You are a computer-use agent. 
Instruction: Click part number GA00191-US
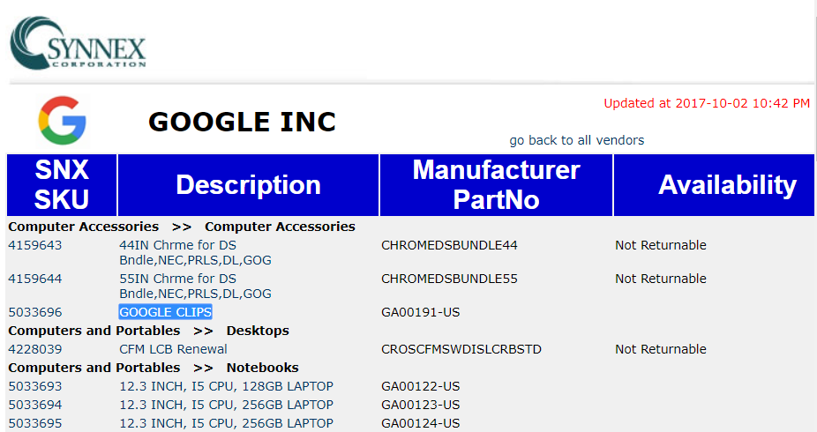(x=420, y=312)
